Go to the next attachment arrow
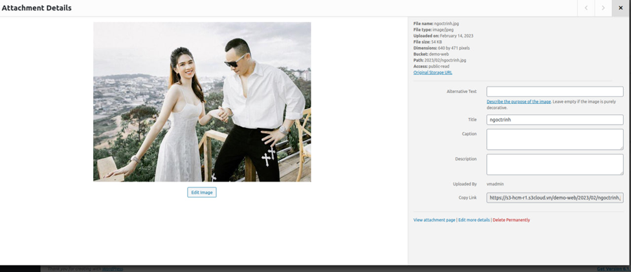The width and height of the screenshot is (631, 272). tap(603, 8)
